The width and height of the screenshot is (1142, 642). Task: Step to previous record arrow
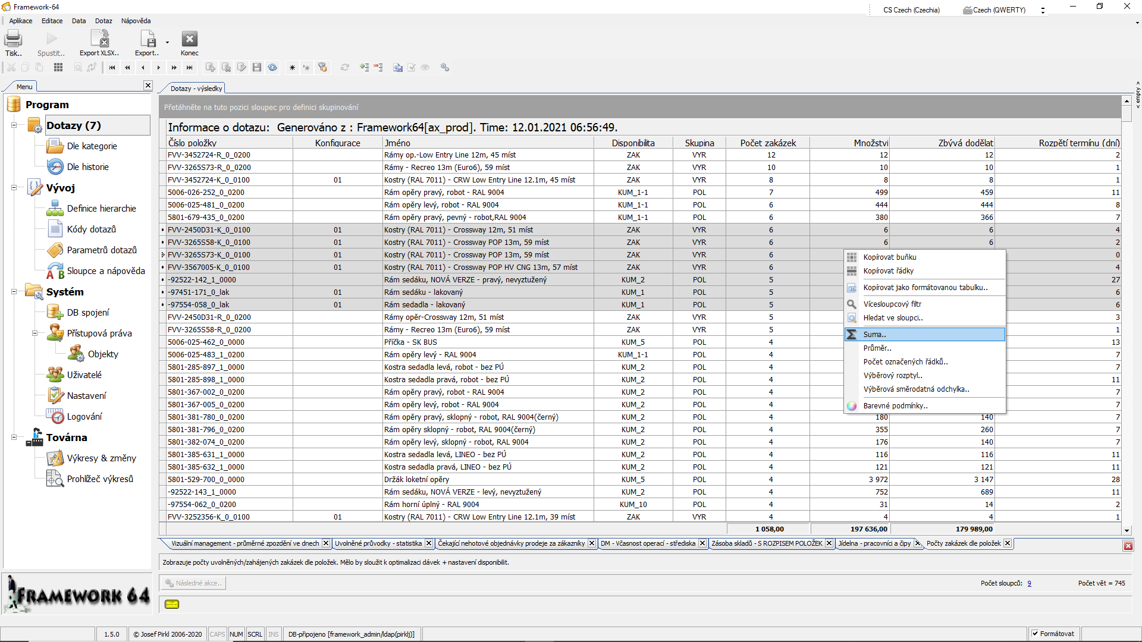143,67
